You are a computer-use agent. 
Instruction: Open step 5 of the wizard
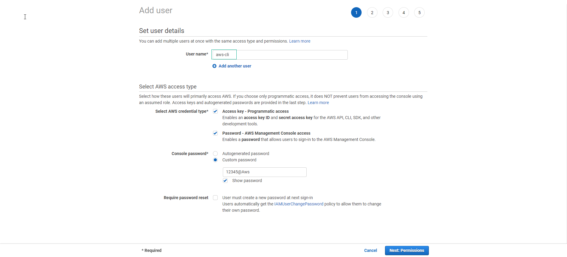(x=419, y=13)
